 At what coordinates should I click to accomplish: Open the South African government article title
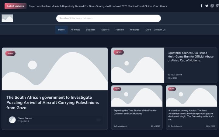(x=53, y=103)
